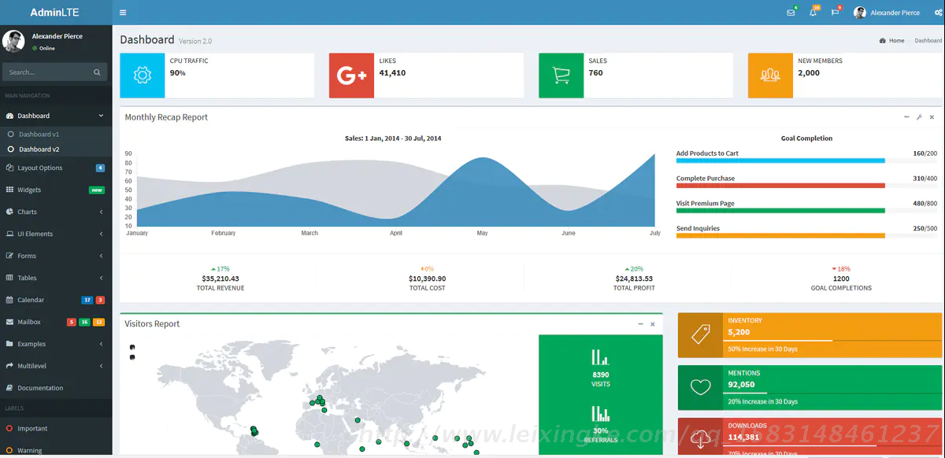Open the messages envelope icon

pos(791,13)
